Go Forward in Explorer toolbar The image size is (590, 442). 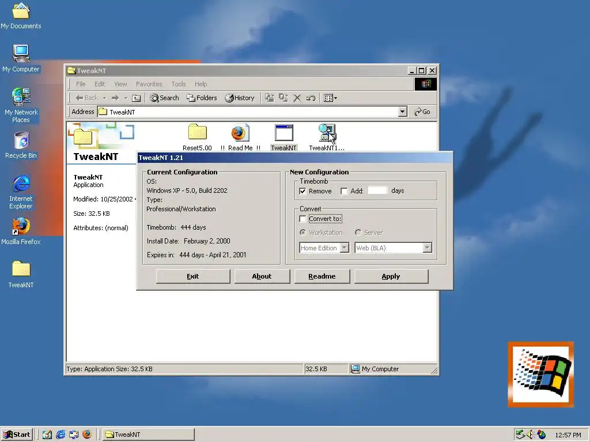click(115, 98)
